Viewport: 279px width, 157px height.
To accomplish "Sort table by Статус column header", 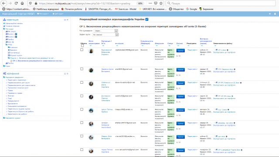I will (170, 44).
